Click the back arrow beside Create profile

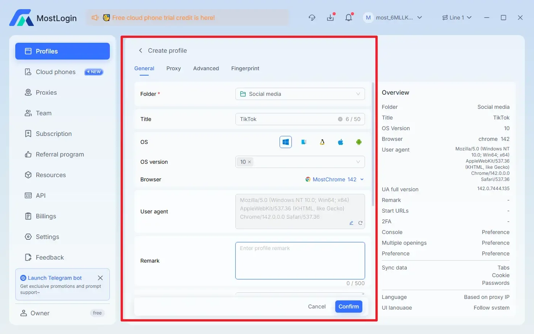point(140,50)
